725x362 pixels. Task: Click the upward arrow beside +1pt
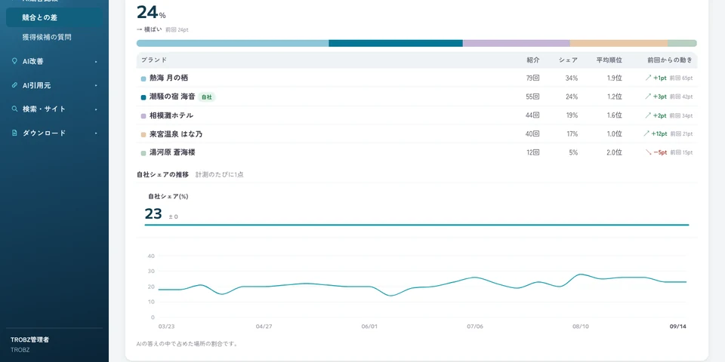(x=648, y=78)
